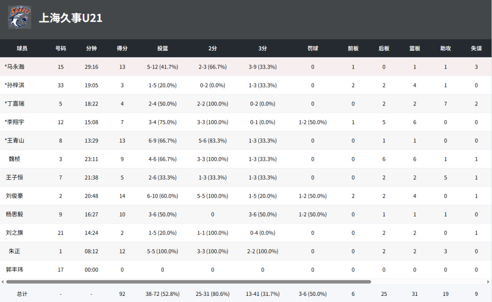The height and width of the screenshot is (302, 492).
Task: Sort by the 分钟 column header
Action: [x=91, y=48]
